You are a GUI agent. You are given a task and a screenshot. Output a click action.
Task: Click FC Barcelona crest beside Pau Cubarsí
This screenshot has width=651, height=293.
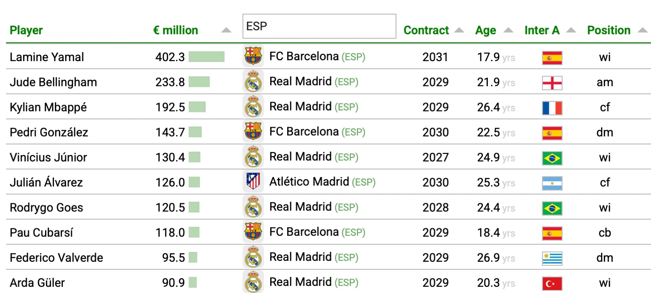pos(253,232)
